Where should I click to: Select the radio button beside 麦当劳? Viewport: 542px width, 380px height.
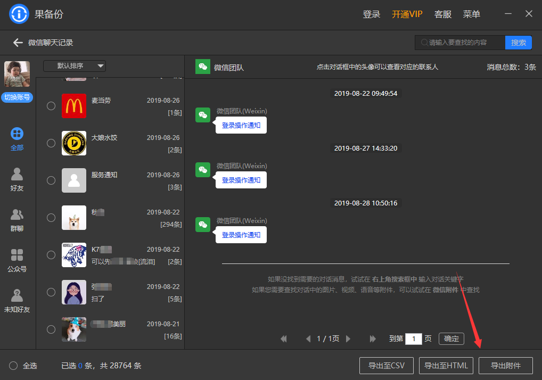51,106
